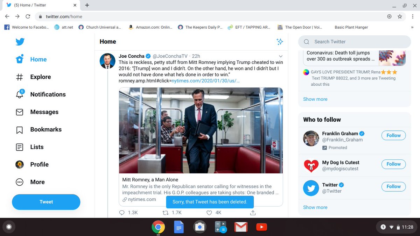This screenshot has height=236, width=420.
Task: Open the system tray showing 11:28
Action: coord(397,227)
